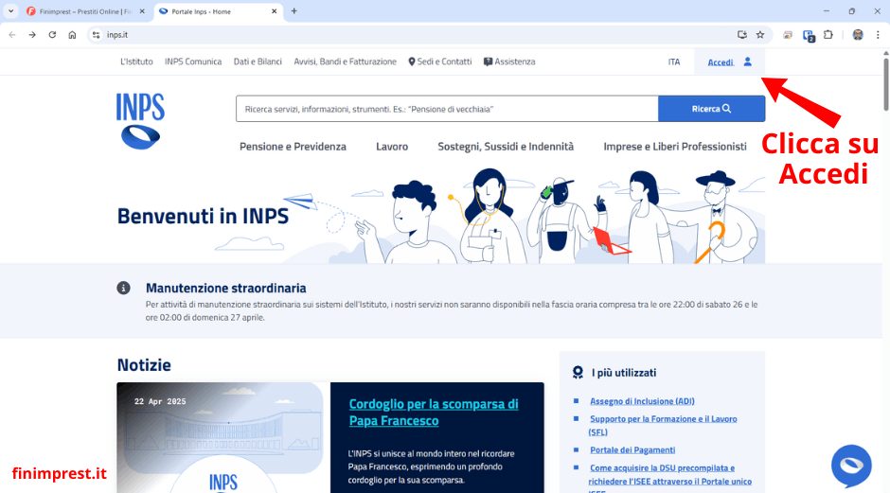
Task: Open the extensions puzzle icon
Action: (x=828, y=35)
